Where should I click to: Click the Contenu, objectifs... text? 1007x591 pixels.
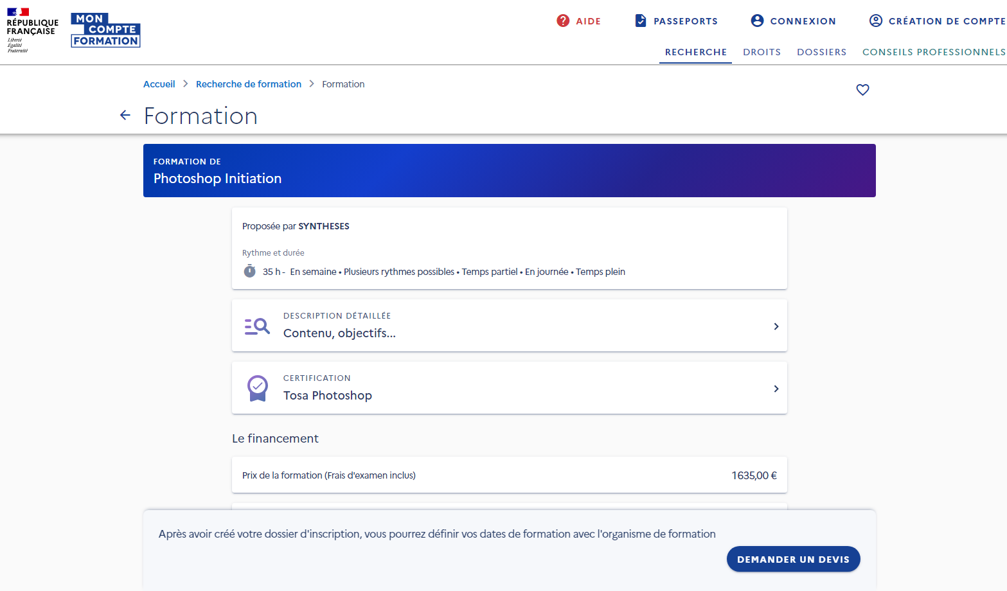click(339, 333)
